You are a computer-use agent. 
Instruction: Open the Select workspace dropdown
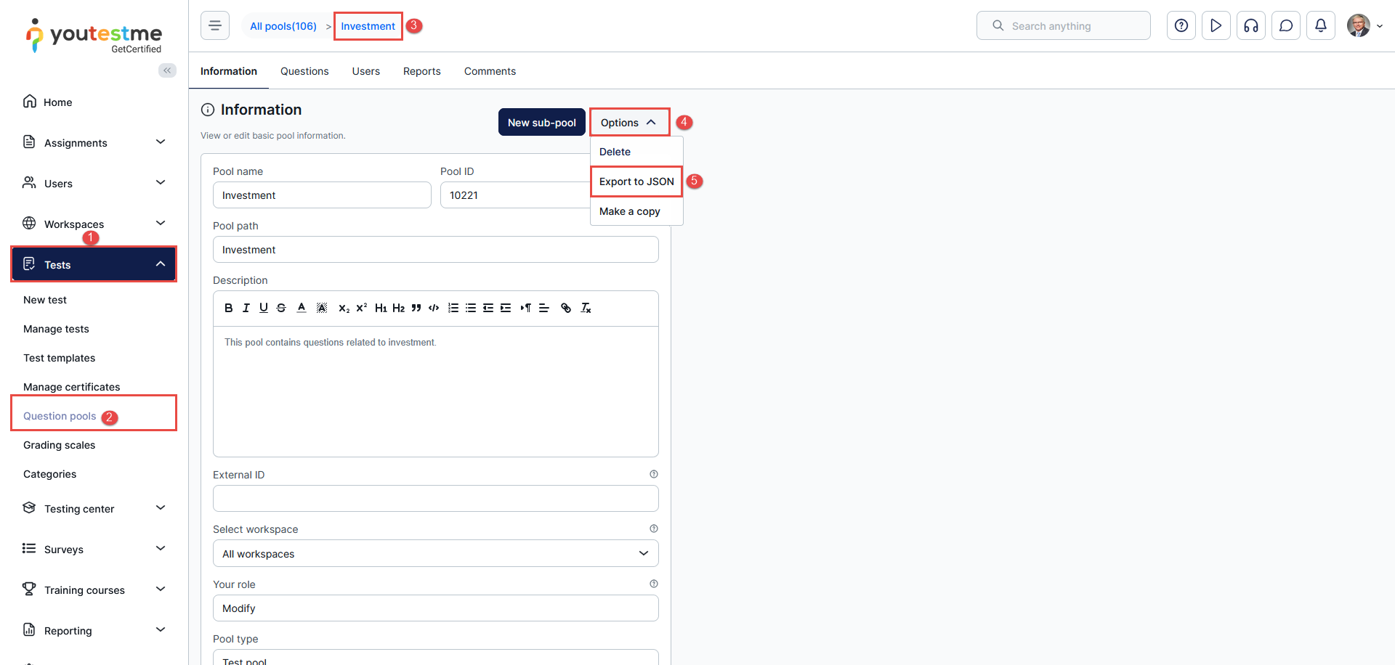click(435, 553)
